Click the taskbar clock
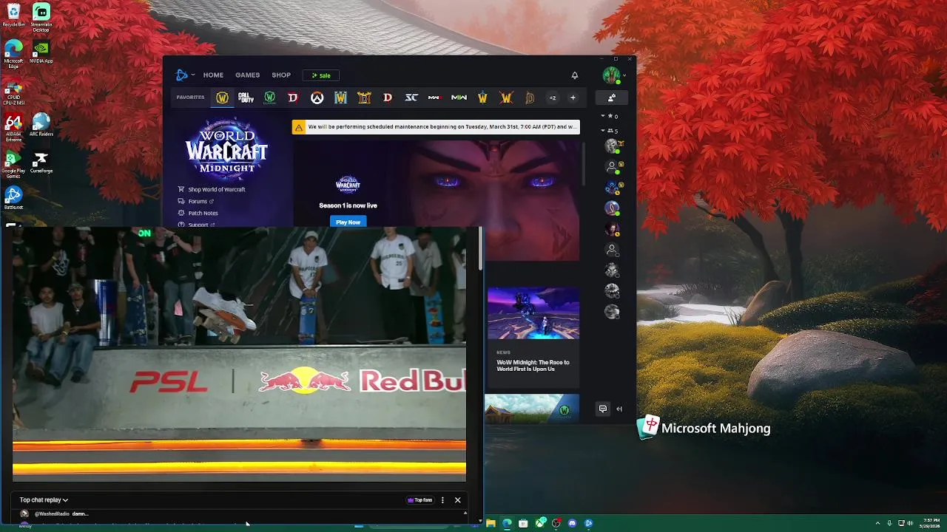Image resolution: width=947 pixels, height=532 pixels. [931, 523]
